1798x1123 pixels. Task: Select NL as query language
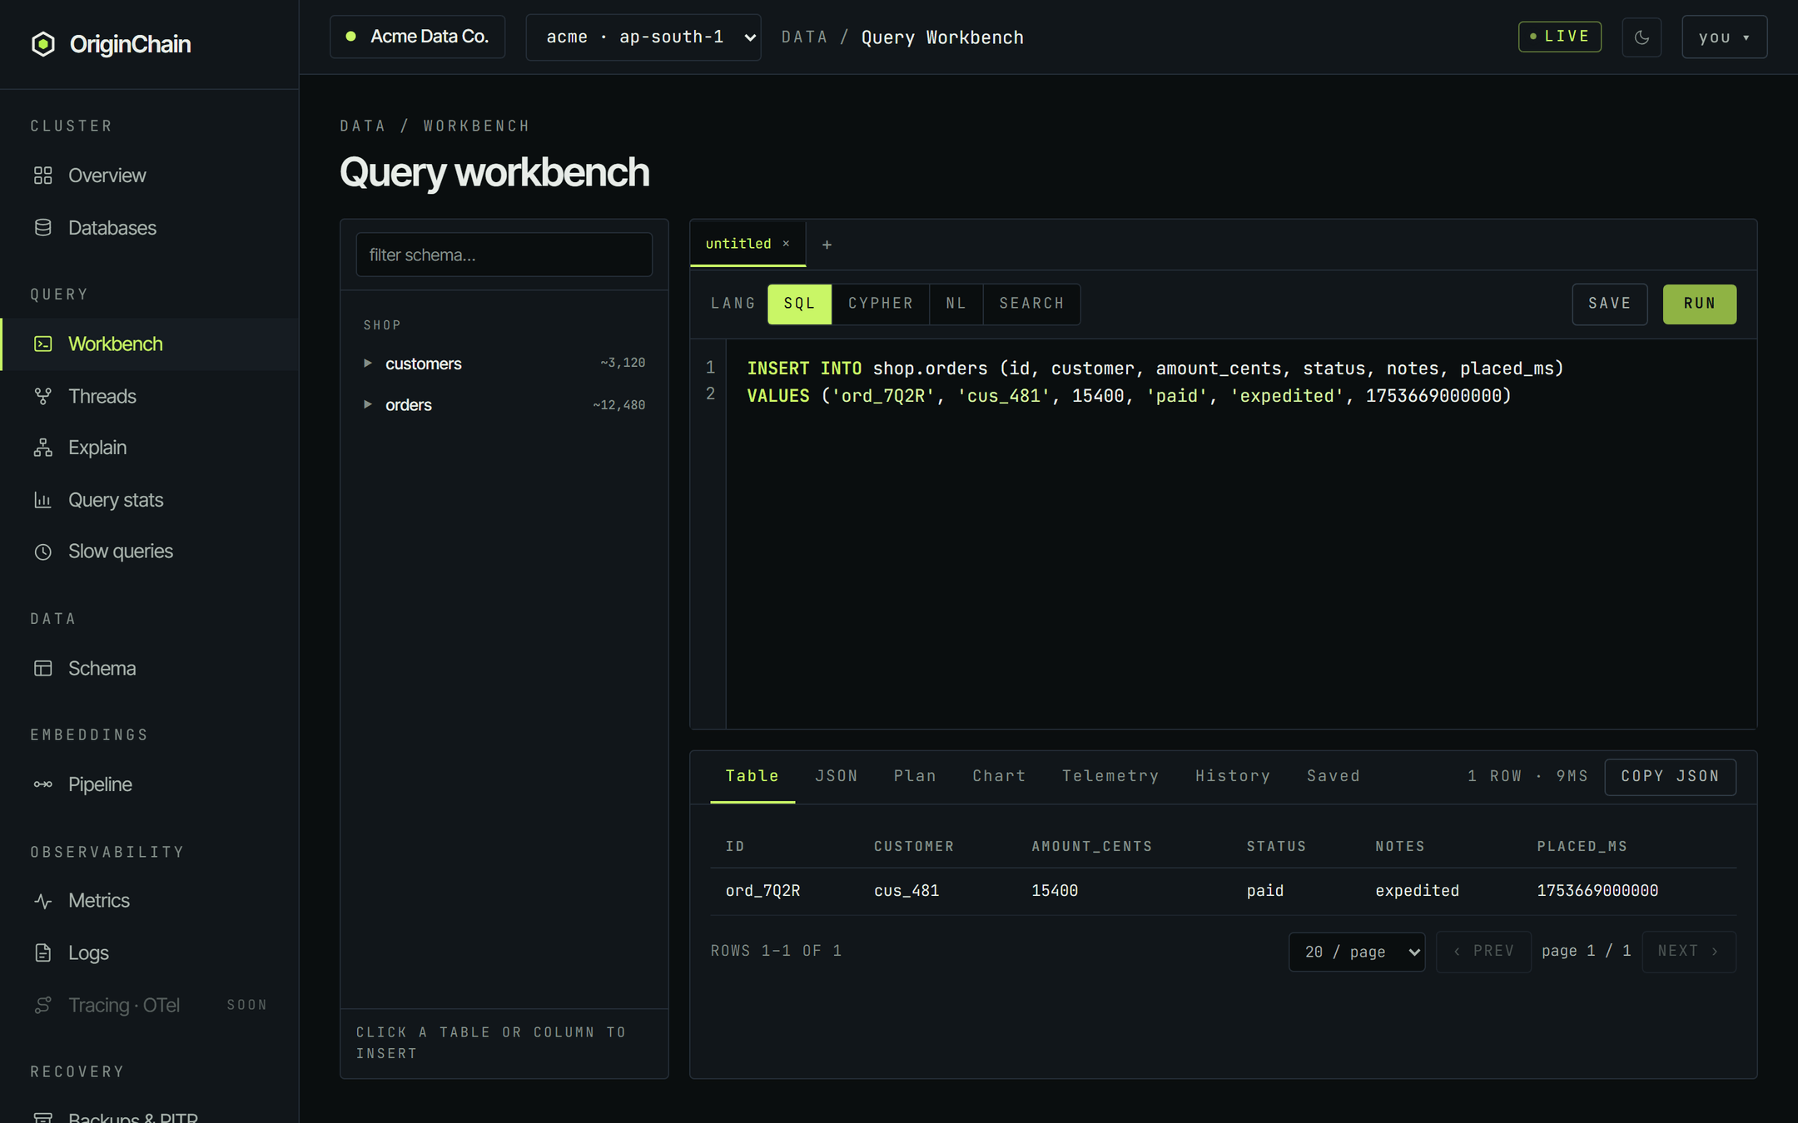click(956, 304)
